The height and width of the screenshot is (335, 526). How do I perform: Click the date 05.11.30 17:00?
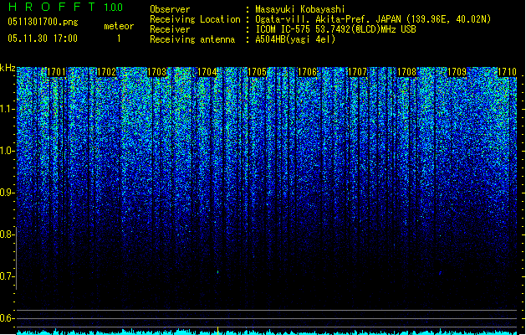(43, 39)
